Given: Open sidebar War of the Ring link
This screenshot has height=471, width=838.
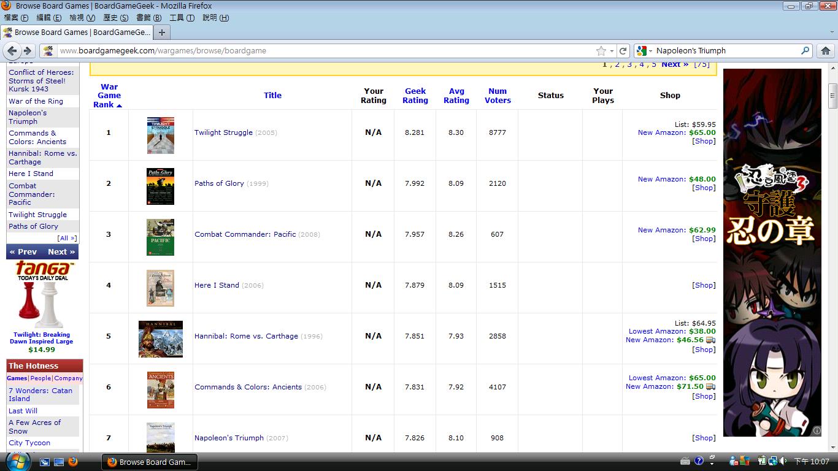Looking at the screenshot, I should [x=36, y=101].
